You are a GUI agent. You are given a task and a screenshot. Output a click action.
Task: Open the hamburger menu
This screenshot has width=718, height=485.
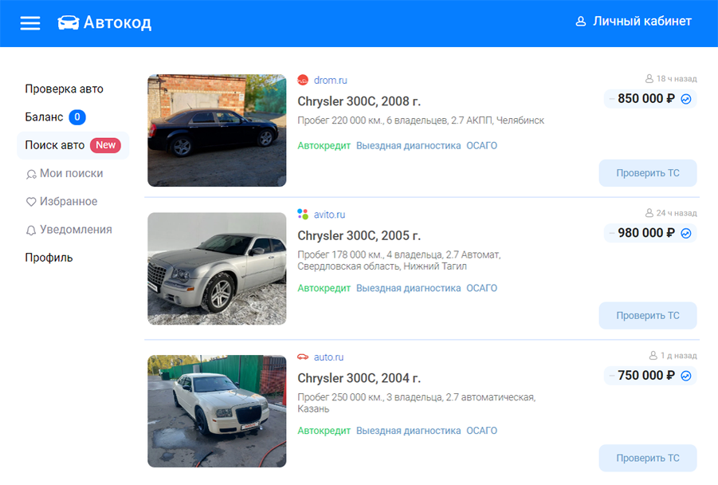[30, 23]
